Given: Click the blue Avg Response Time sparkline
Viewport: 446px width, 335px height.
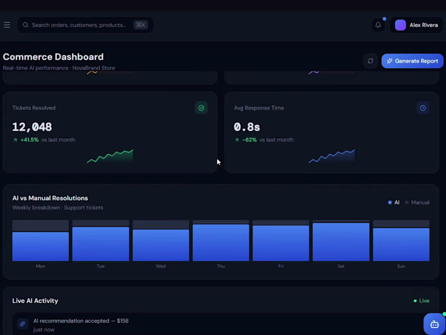Looking at the screenshot, I should (332, 156).
